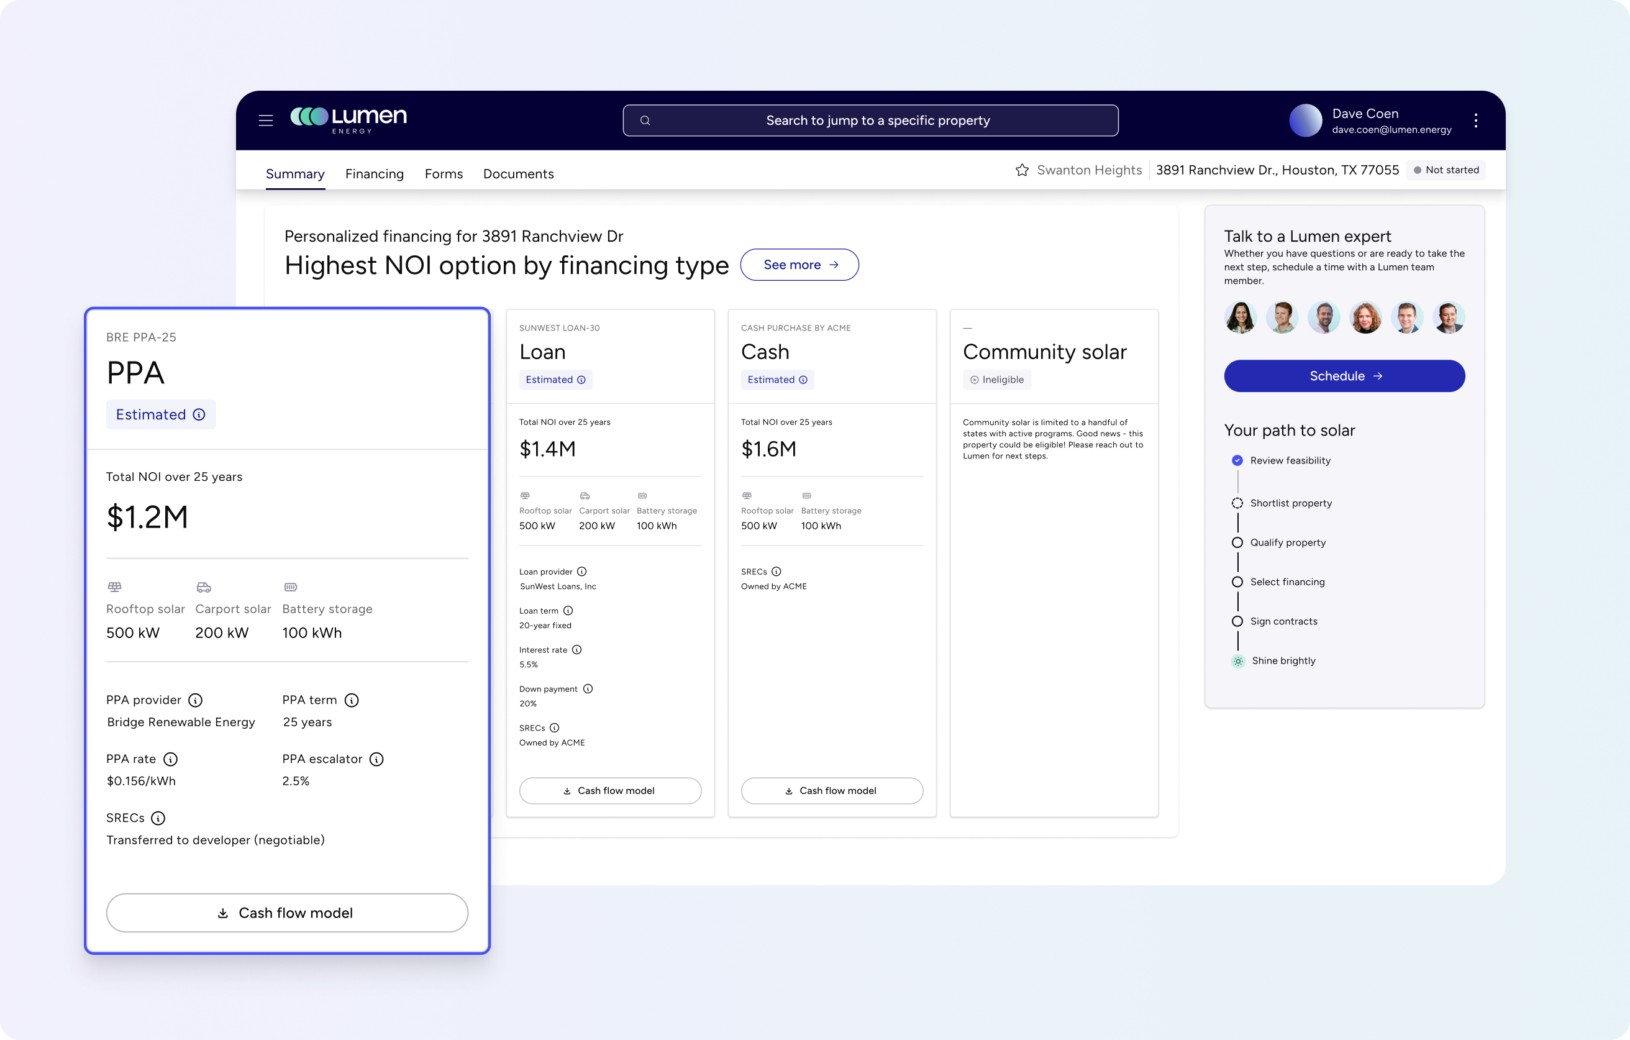This screenshot has width=1630, height=1040.
Task: Click info icon beside Interest rate
Action: (x=576, y=650)
